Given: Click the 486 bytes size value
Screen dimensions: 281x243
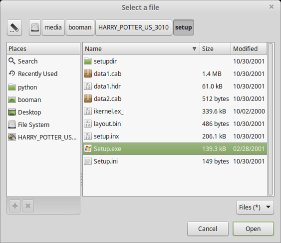Looking at the screenshot, I should (216, 124).
